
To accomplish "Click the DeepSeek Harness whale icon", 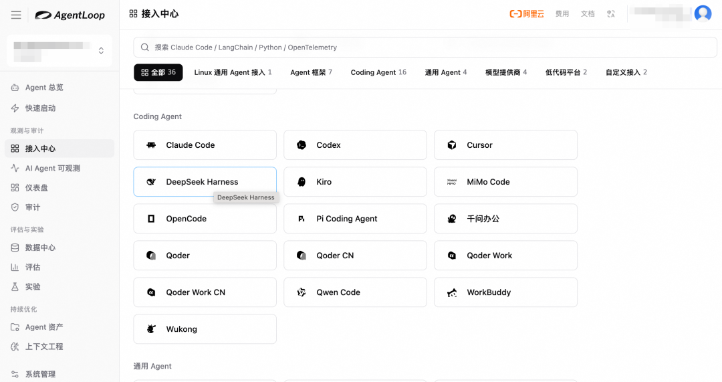I will tap(151, 182).
